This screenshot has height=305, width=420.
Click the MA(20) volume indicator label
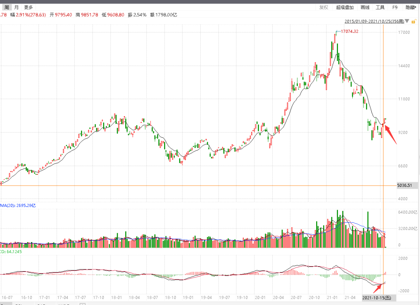[x=18, y=206]
